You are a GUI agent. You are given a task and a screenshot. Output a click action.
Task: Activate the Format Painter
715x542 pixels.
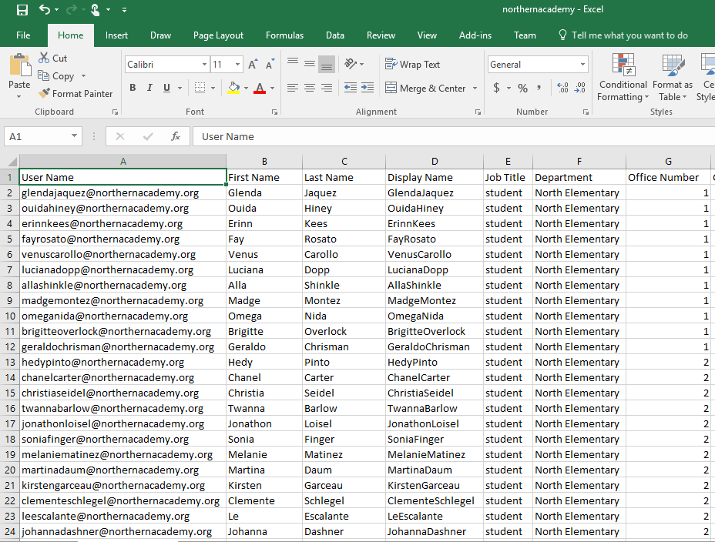pyautogui.click(x=75, y=93)
